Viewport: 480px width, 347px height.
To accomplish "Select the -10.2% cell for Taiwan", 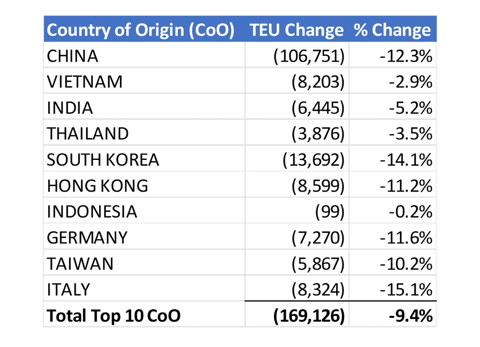I will 406,264.
